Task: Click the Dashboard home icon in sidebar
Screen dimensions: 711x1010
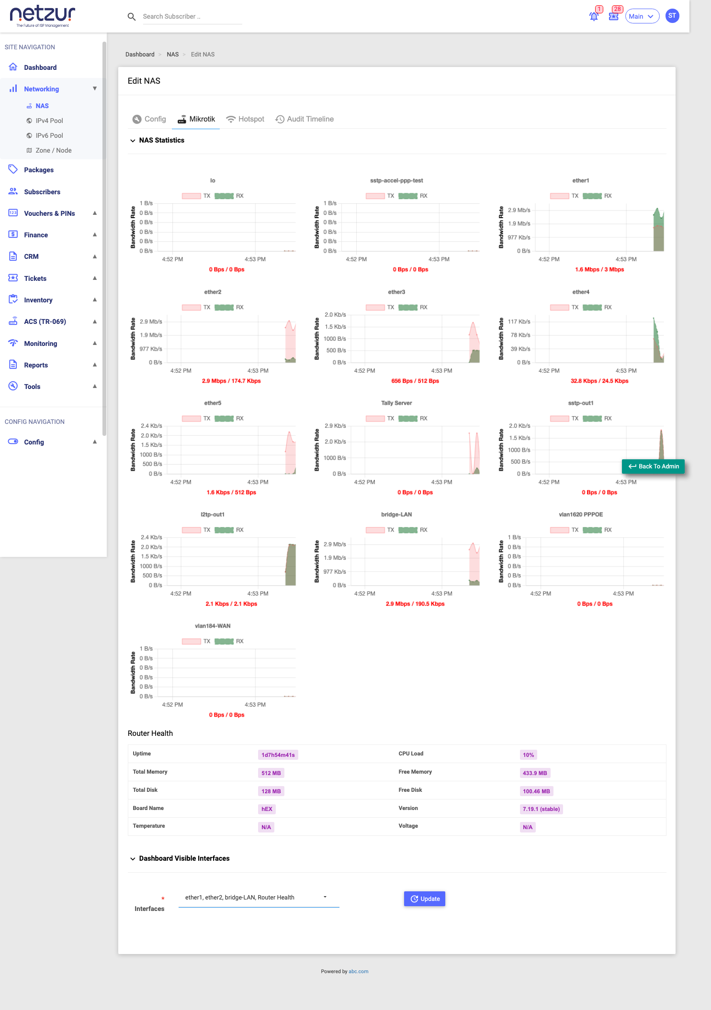Action: [13, 67]
